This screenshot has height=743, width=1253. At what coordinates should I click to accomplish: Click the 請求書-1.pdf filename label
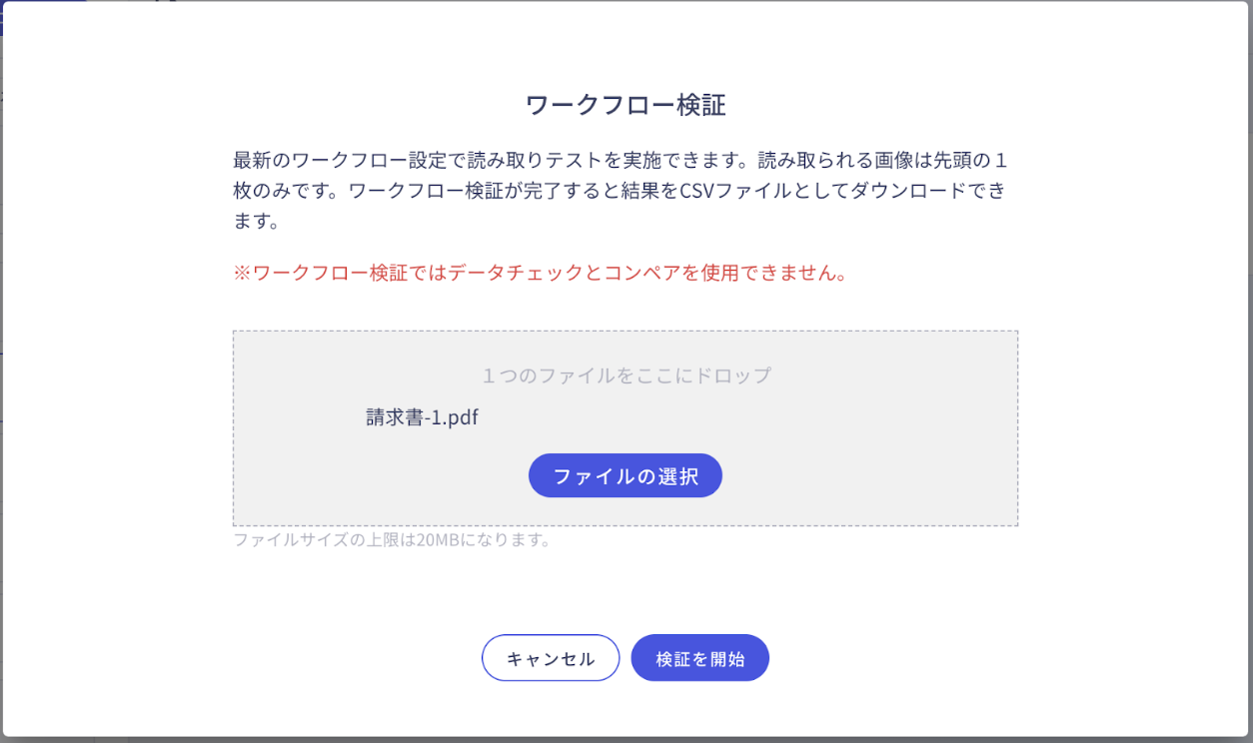[422, 417]
